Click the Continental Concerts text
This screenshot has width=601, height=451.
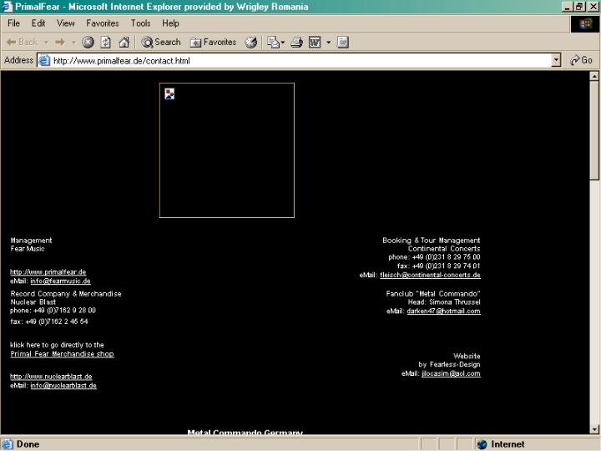coord(444,249)
